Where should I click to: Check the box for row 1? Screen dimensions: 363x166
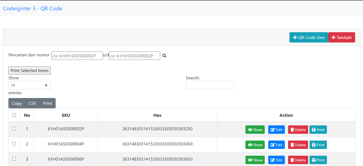[14, 129]
